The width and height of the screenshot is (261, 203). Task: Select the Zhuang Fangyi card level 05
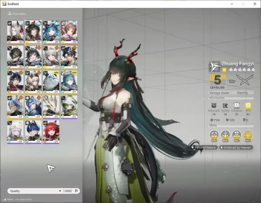pyautogui.click(x=33, y=32)
